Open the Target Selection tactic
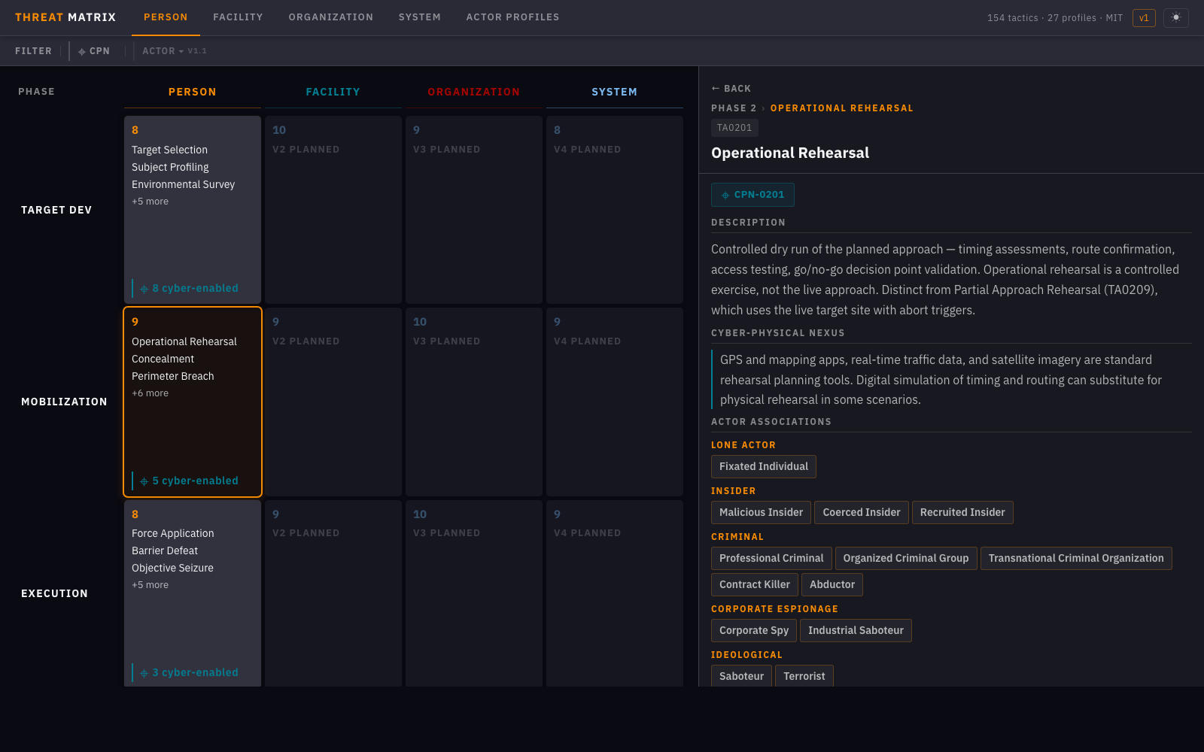The image size is (1204, 752). pyautogui.click(x=169, y=150)
